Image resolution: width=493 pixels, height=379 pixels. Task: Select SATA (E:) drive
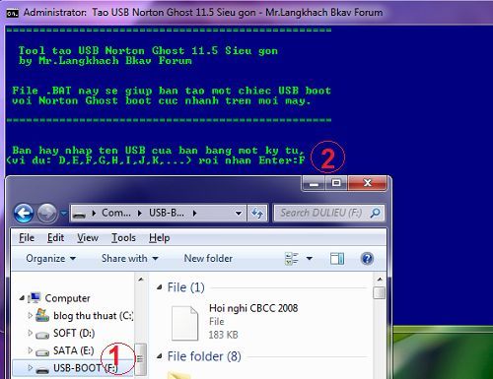(74, 350)
